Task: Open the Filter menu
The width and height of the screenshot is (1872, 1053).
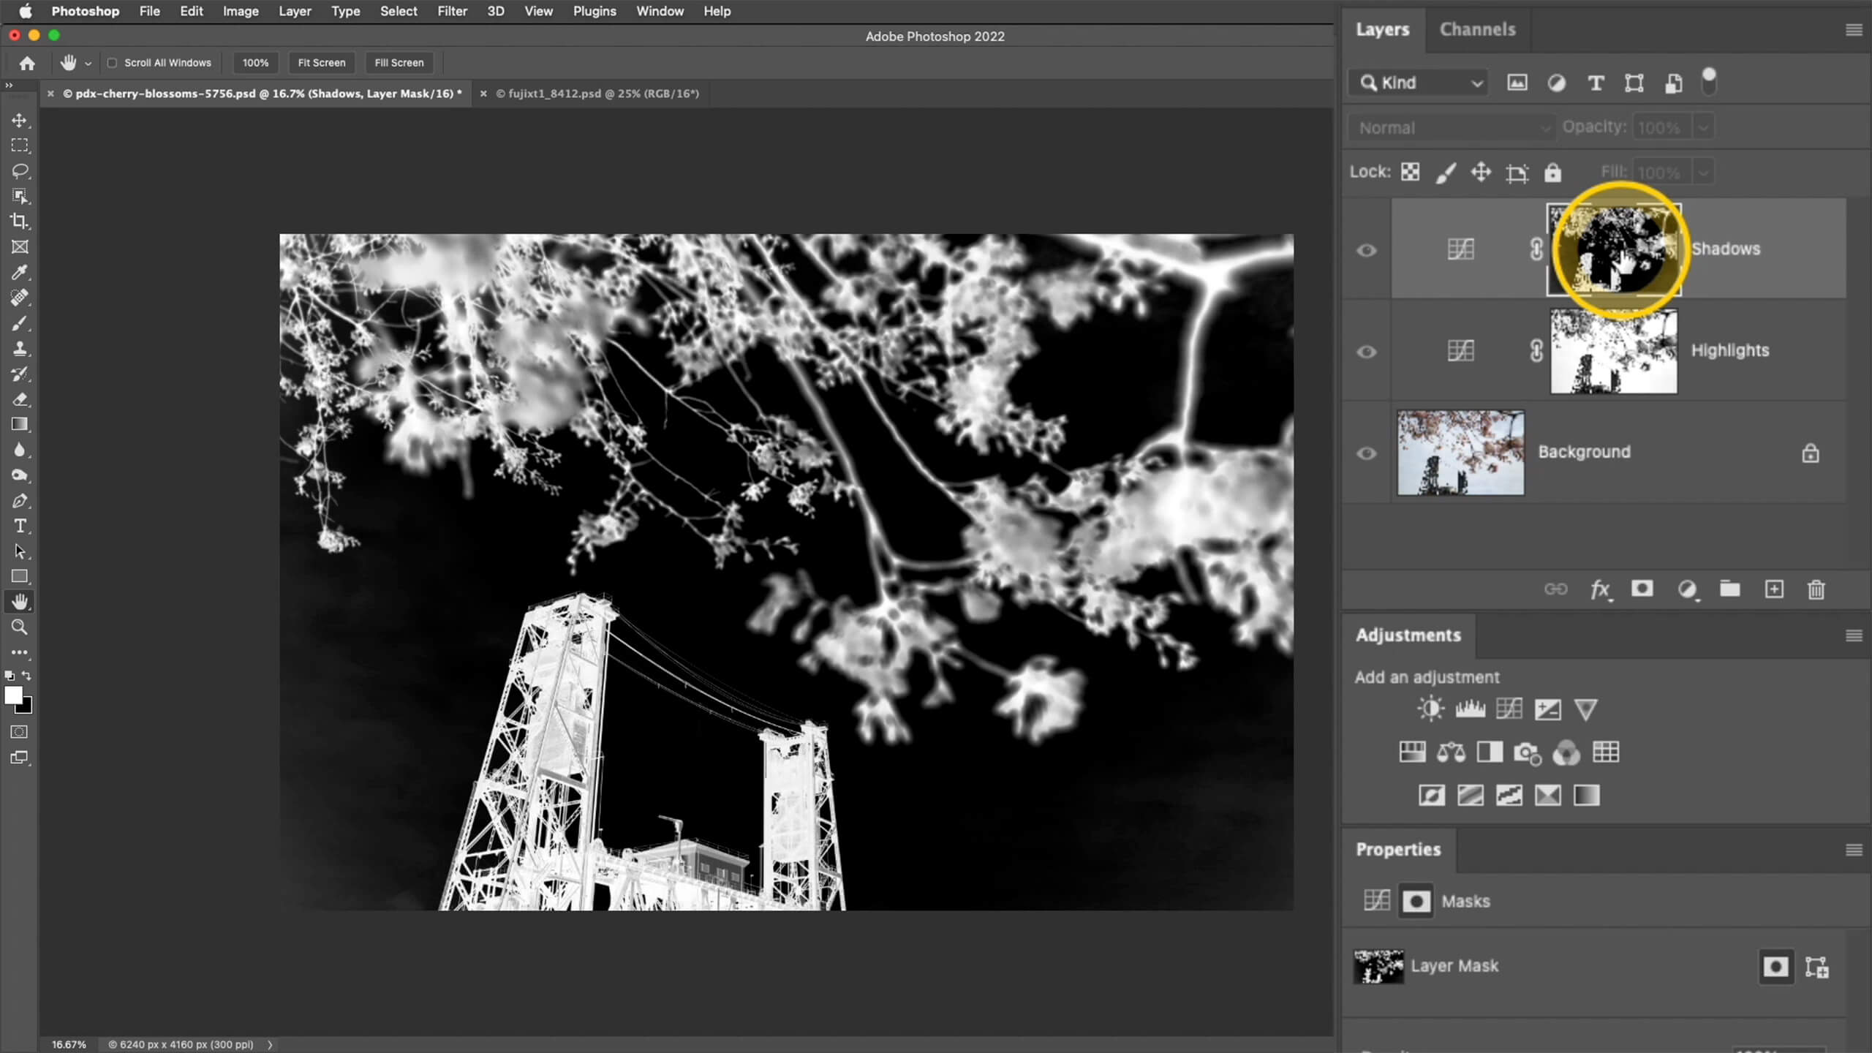Action: point(452,11)
